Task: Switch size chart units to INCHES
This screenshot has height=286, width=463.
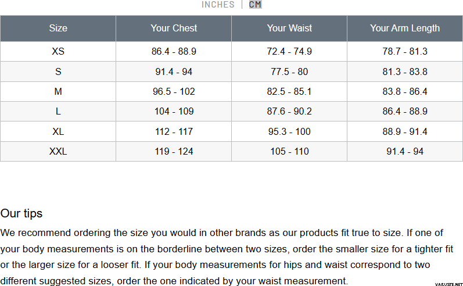Action: click(x=218, y=5)
